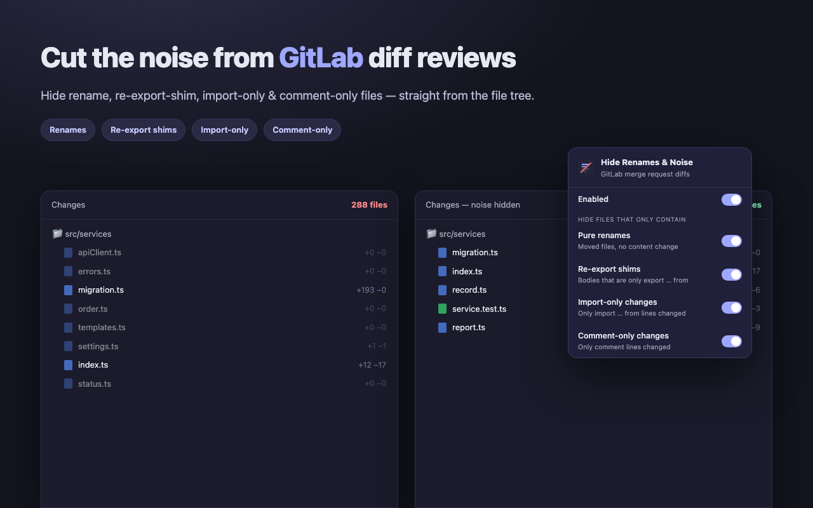Click "GitLab merge request diffs" in the popup
813x508 pixels.
645,174
